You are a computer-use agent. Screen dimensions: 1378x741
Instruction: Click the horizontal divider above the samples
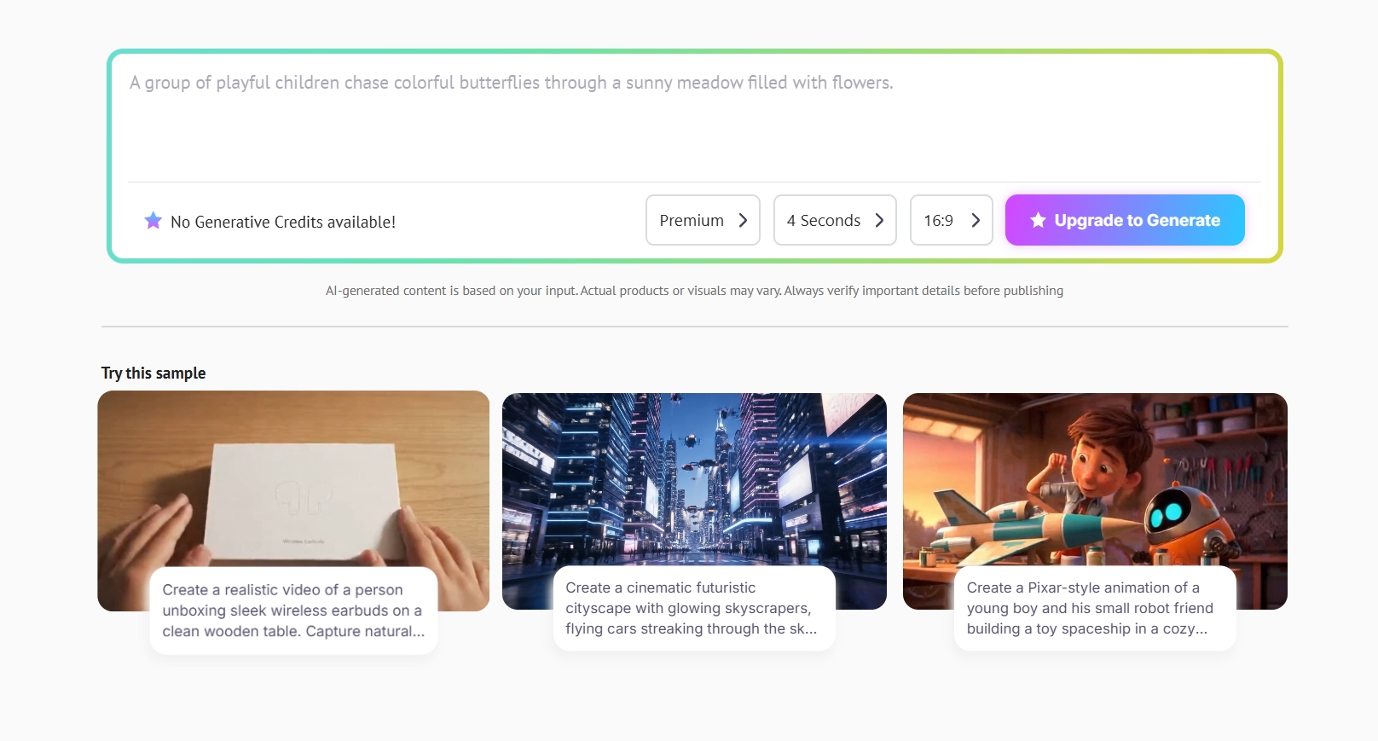[694, 327]
